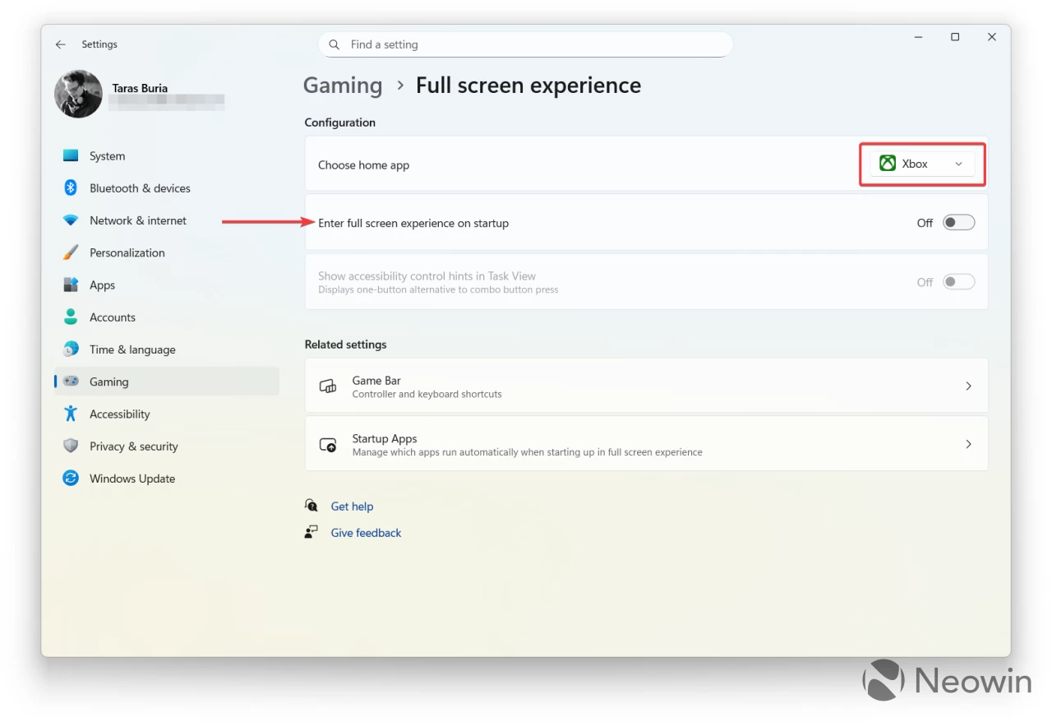Viewport: 1052px width, 722px height.
Task: Open Game Bar related settings
Action: coord(646,386)
